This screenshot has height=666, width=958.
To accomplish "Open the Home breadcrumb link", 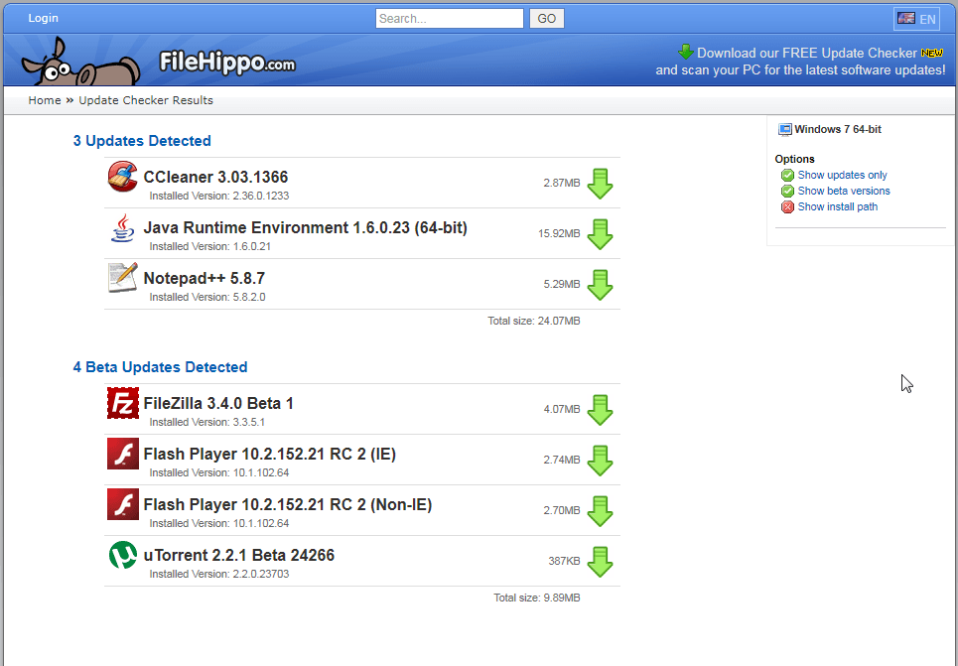I will 44,100.
